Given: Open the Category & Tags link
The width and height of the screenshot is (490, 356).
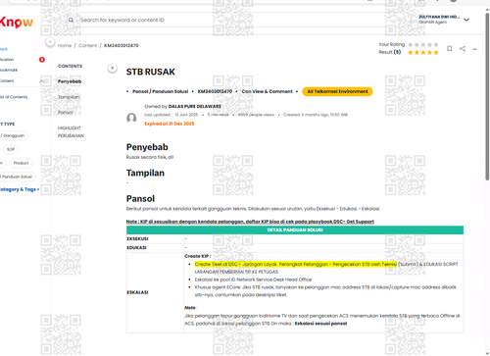Looking at the screenshot, I should pos(20,189).
